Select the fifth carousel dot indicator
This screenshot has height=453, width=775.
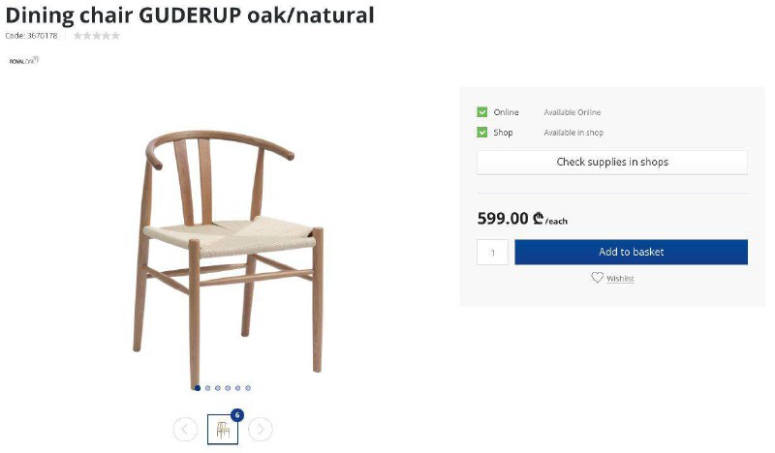[x=237, y=388]
